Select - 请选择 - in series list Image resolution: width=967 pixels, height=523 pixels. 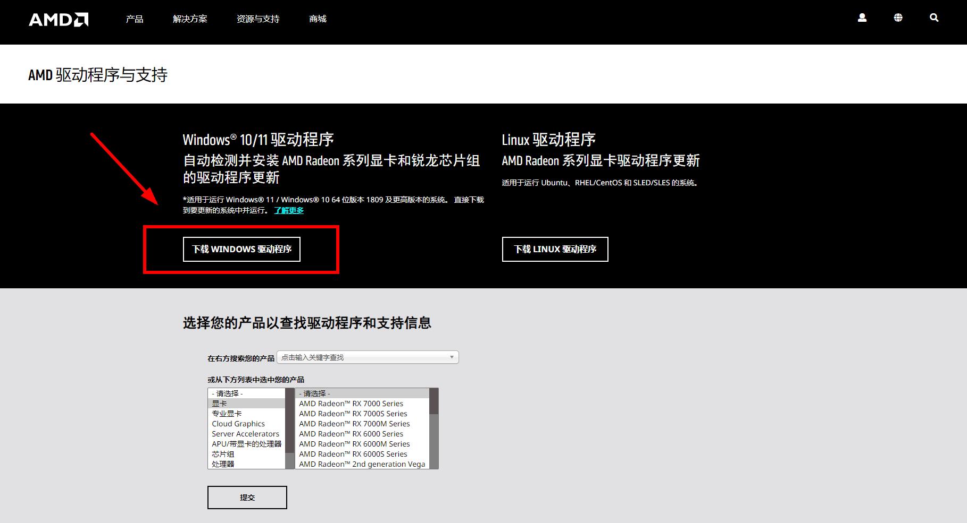coord(362,393)
